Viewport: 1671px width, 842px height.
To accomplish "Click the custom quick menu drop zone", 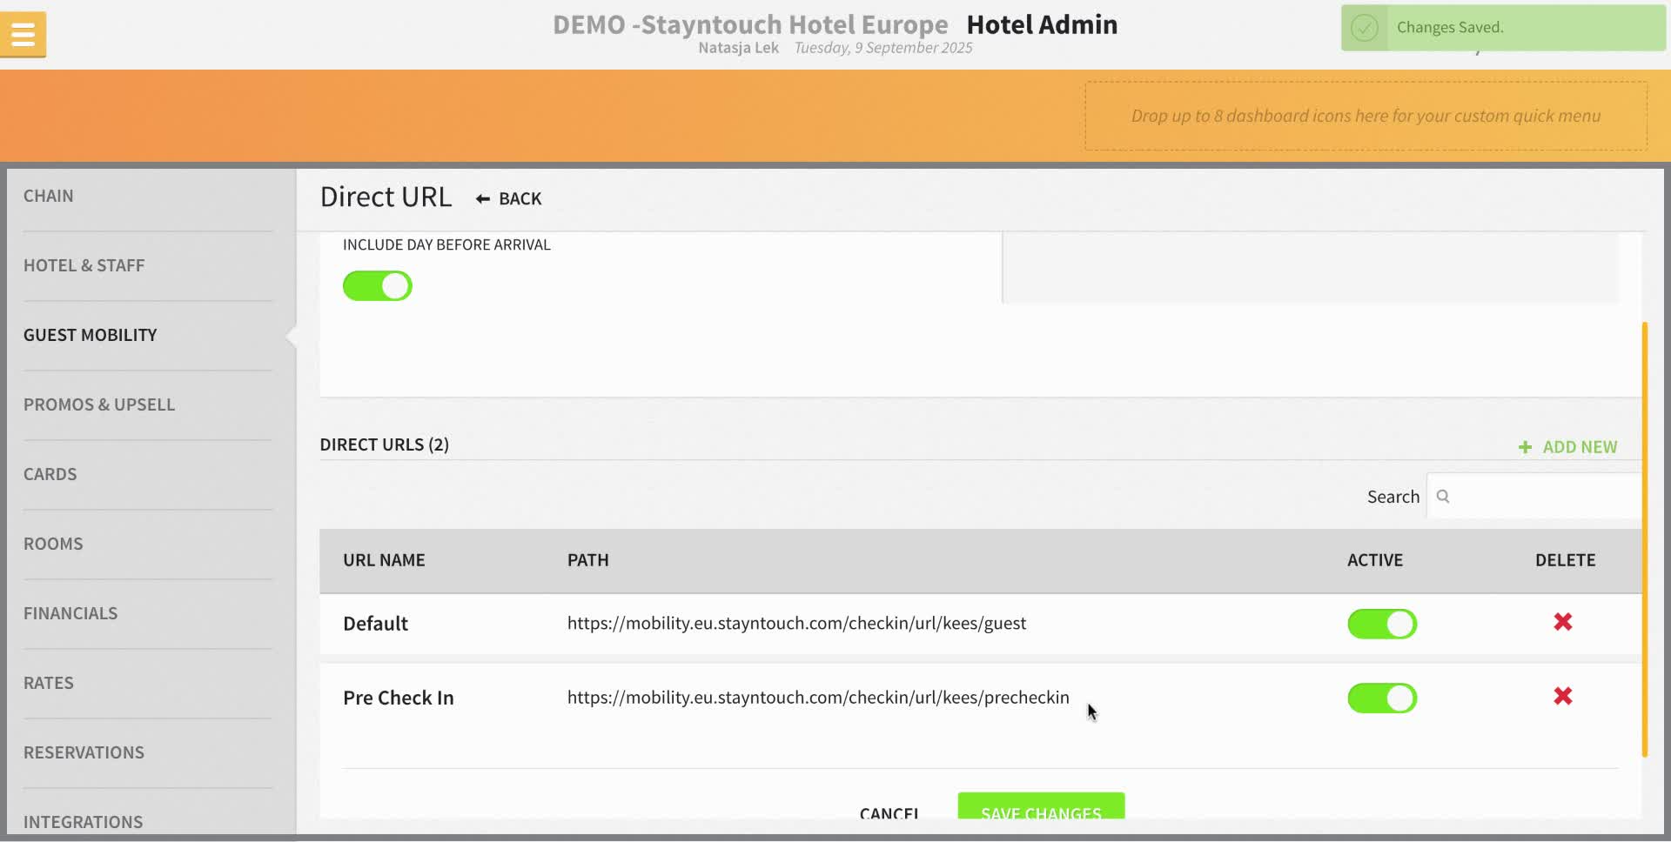I will (1366, 116).
